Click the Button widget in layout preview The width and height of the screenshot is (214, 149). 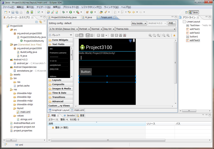click(x=86, y=72)
